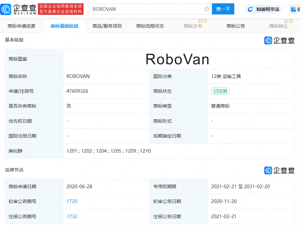Clear the search box with the X icon
300x230 pixels.
click(x=207, y=9)
